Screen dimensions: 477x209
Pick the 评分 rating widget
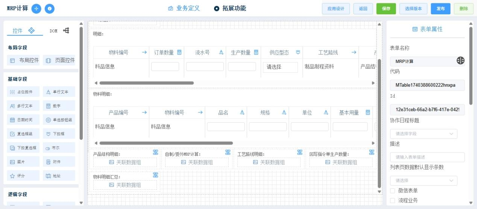[x=24, y=175]
